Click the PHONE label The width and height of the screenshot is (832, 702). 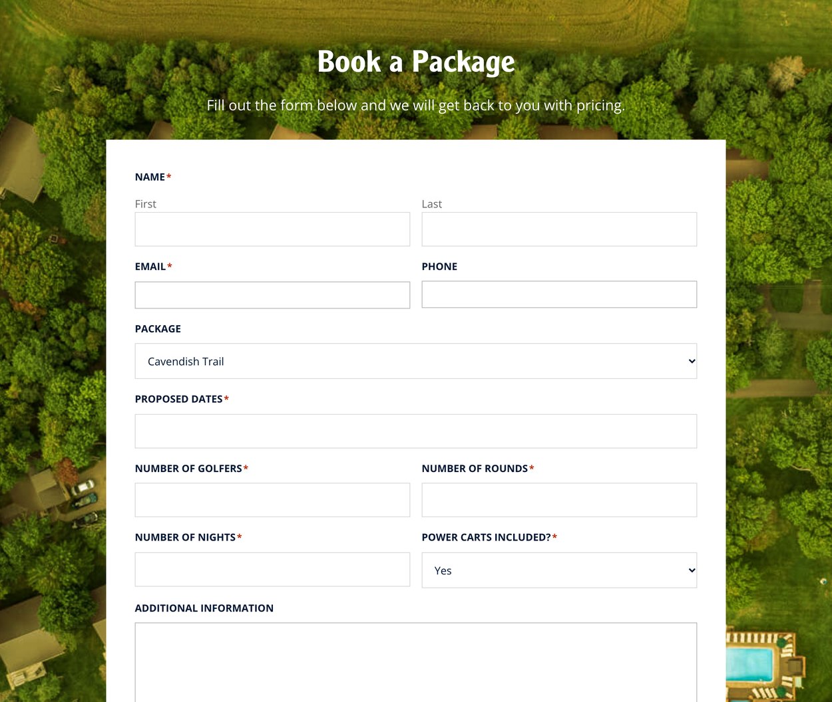point(439,267)
